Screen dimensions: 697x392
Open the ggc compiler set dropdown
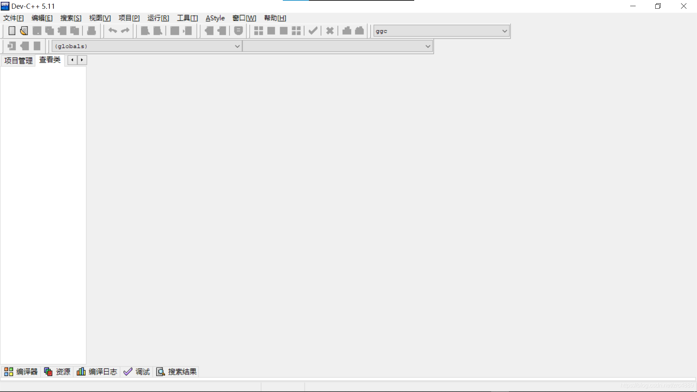tap(441, 31)
